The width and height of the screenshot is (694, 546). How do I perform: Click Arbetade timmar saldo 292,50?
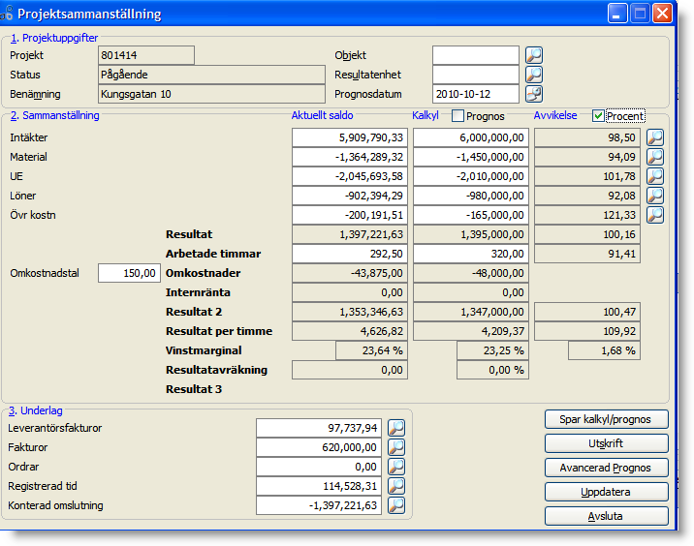[350, 254]
